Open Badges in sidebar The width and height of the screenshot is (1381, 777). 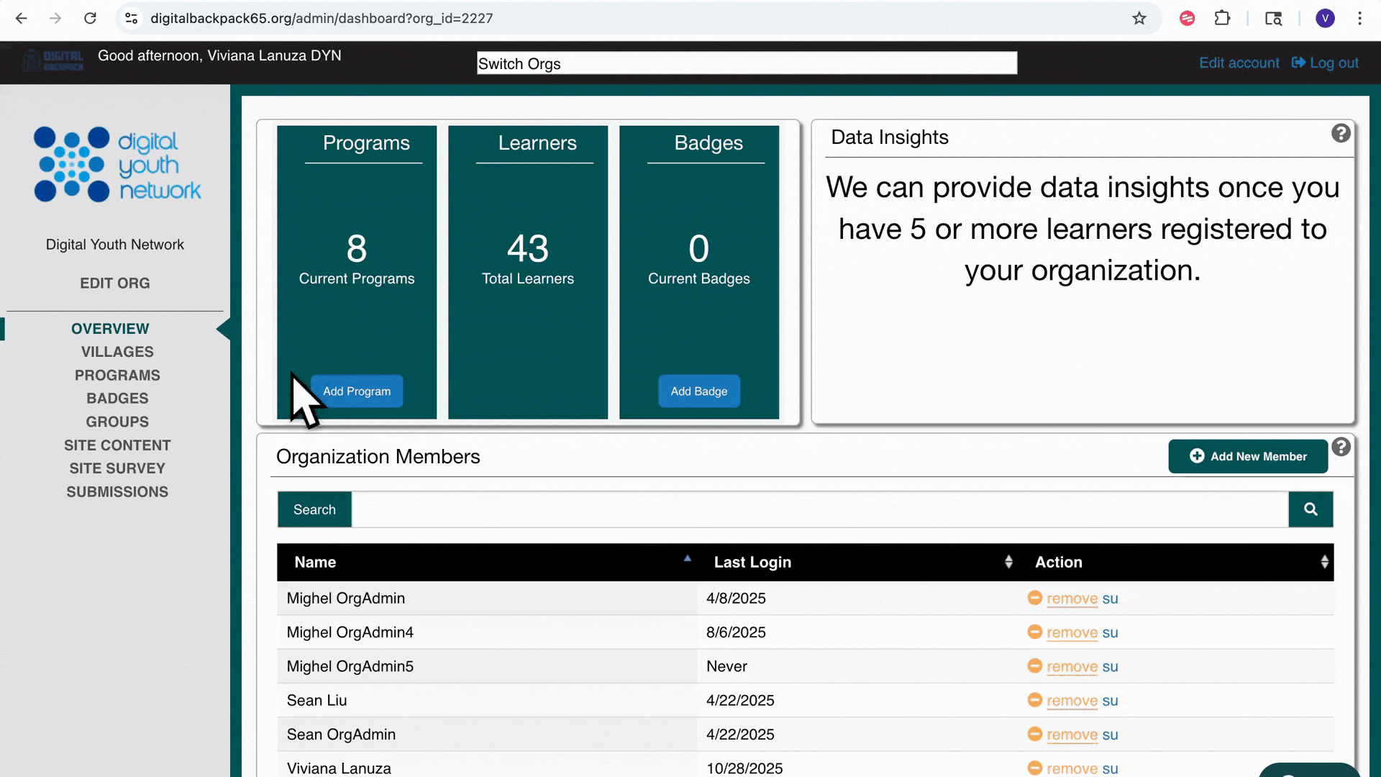click(x=117, y=399)
